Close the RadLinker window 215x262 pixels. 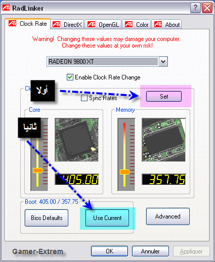207,8
